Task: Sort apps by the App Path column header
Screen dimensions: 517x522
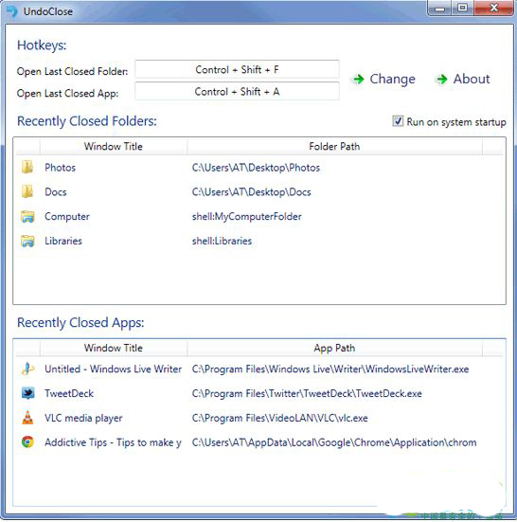Action: pos(334,348)
